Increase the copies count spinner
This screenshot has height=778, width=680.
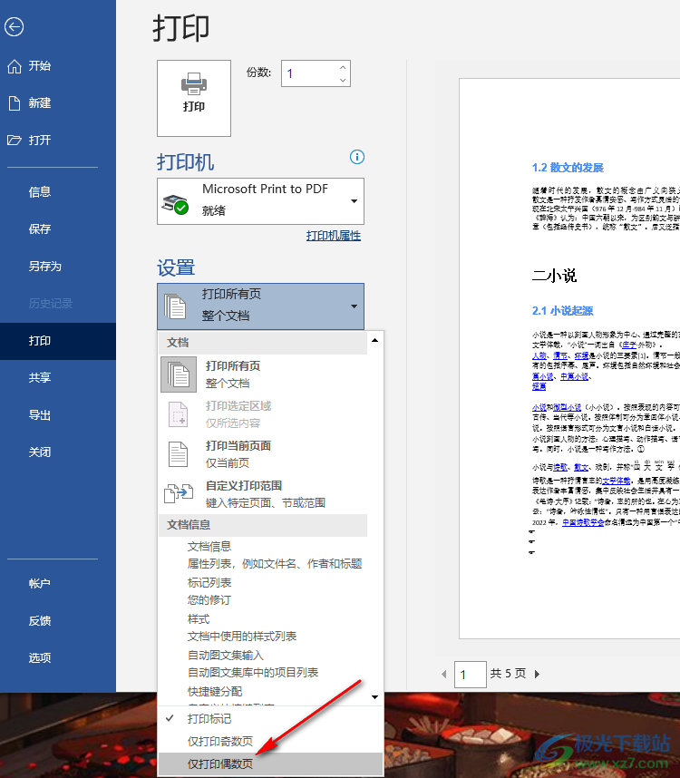tap(343, 67)
